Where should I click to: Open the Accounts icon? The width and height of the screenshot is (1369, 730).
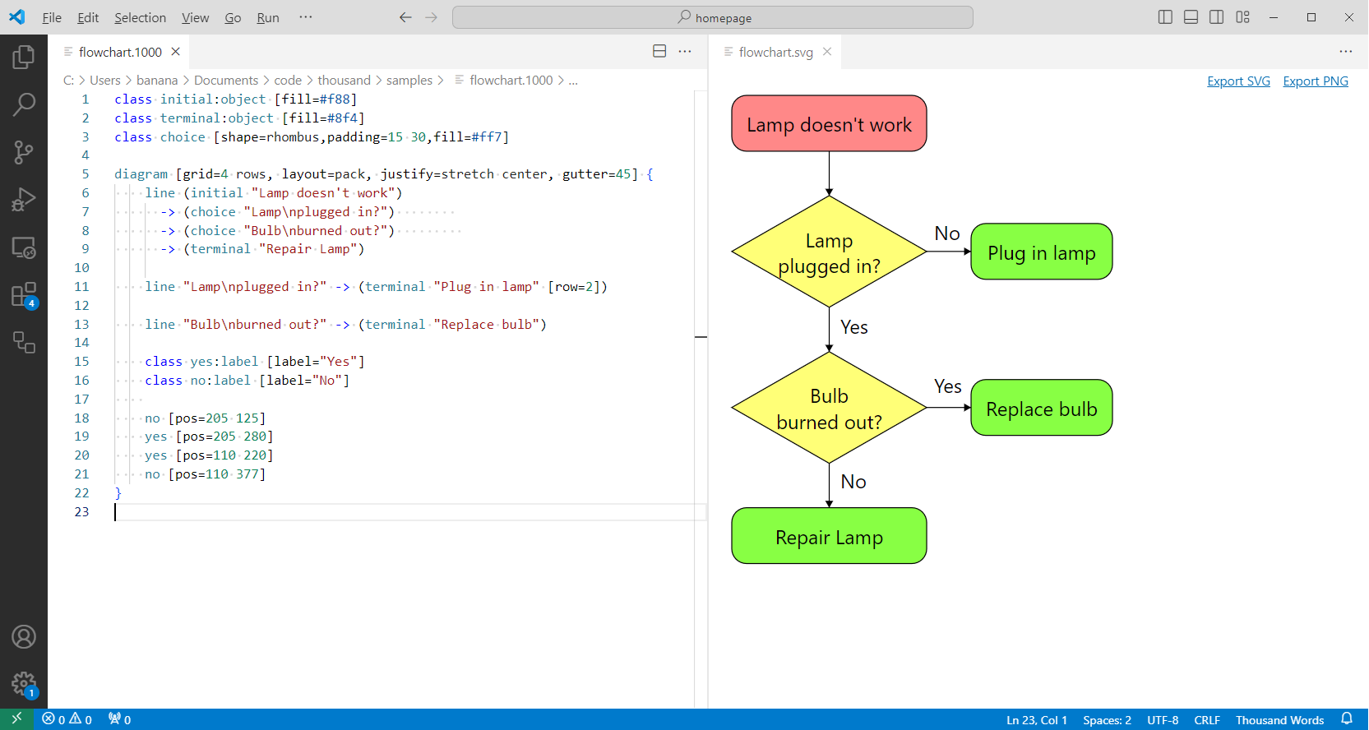[x=24, y=636]
